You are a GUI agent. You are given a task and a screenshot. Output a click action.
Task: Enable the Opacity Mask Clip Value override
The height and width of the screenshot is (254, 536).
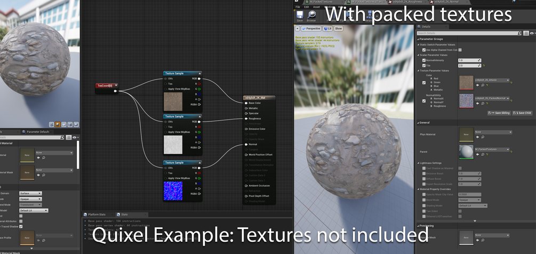(x=424, y=195)
